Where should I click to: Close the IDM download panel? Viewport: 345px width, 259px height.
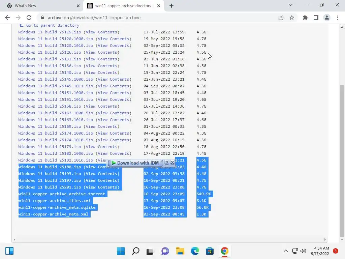click(172, 163)
